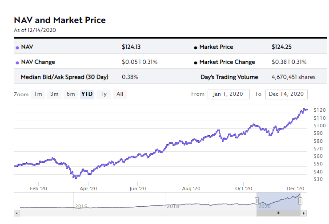Click the latest data point on chart
Screen dimensions: 329x224
(307, 110)
